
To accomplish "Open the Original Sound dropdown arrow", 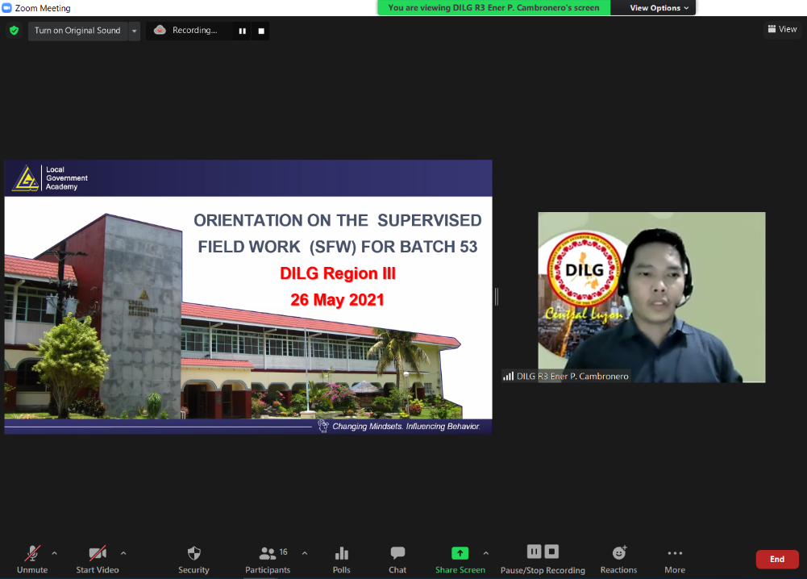I will pos(135,31).
